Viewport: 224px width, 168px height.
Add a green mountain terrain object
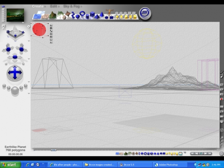tap(53, 15)
